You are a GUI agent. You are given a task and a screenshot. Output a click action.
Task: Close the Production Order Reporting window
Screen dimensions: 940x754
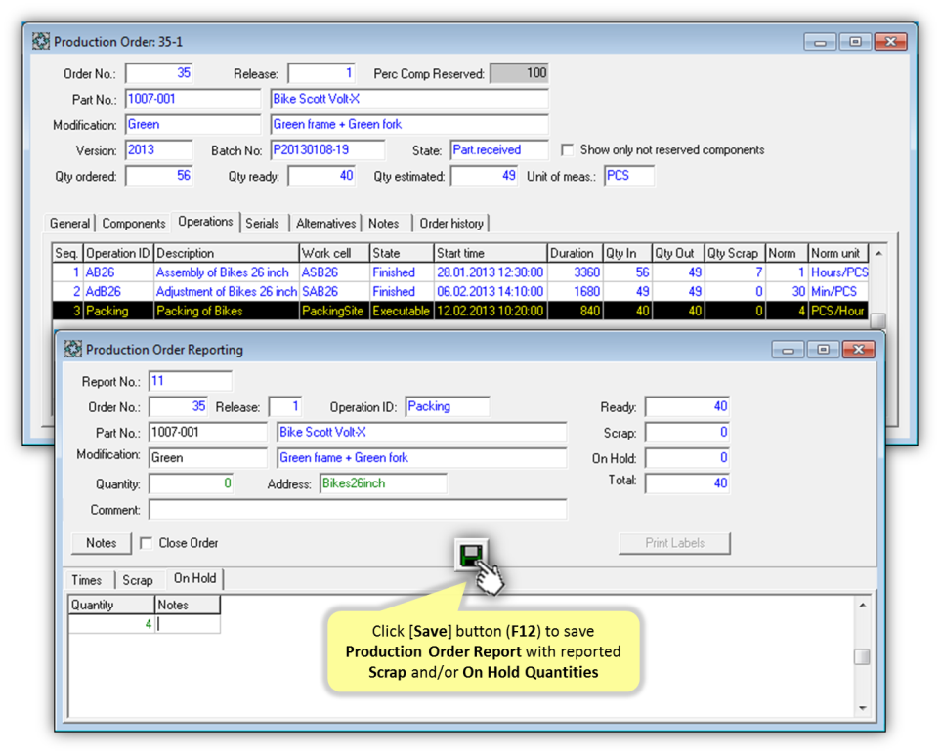858,350
